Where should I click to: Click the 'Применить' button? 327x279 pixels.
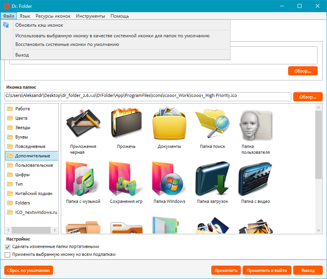(226, 270)
